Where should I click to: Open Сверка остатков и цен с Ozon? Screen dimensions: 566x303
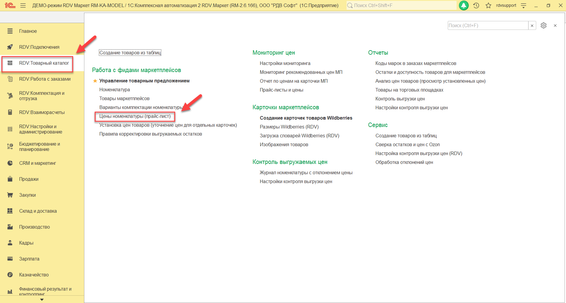click(407, 144)
